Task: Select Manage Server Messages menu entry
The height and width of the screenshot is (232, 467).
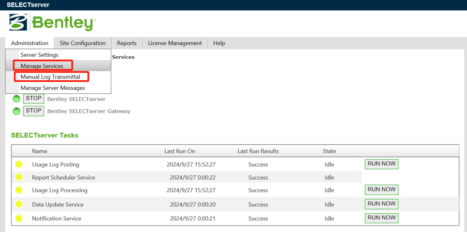Action: tap(58, 88)
